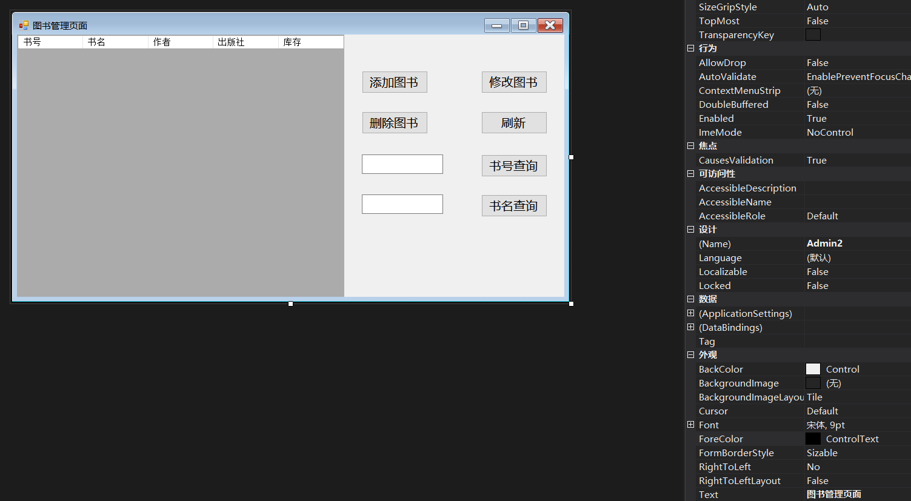The image size is (911, 501).
Task: Select the gray DataGridView body area
Action: pos(181,173)
